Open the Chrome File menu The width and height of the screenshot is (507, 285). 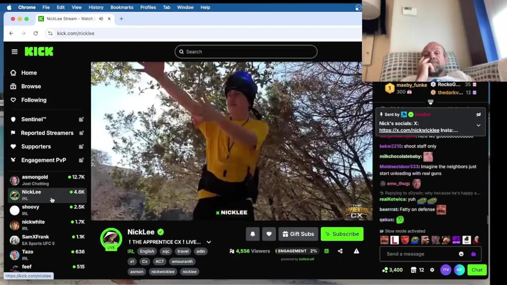[46, 7]
